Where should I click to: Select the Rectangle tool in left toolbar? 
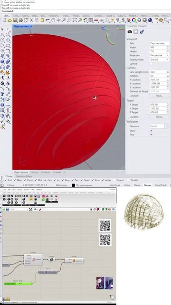click(8, 46)
